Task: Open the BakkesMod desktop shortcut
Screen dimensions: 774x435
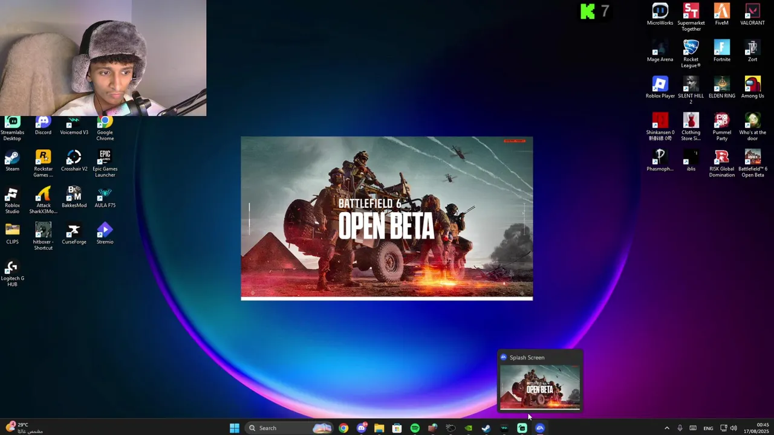Action: pyautogui.click(x=74, y=198)
